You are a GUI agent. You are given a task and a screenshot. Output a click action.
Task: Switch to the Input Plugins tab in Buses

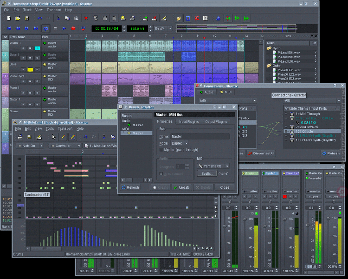(189, 122)
